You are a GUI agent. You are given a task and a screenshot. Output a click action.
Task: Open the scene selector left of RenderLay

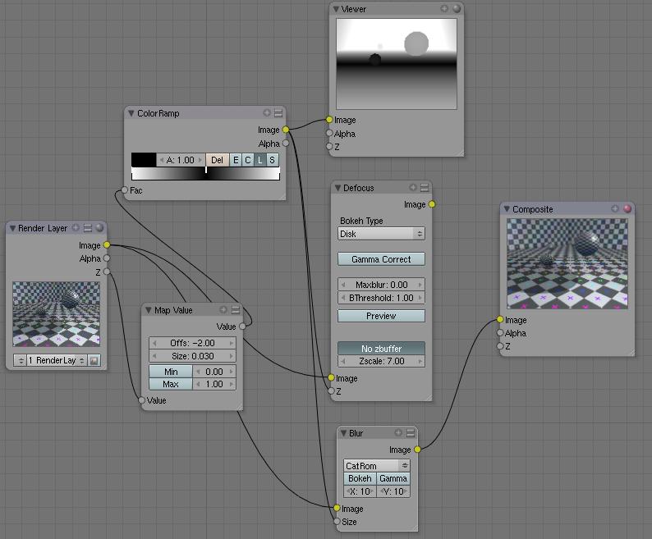click(20, 360)
